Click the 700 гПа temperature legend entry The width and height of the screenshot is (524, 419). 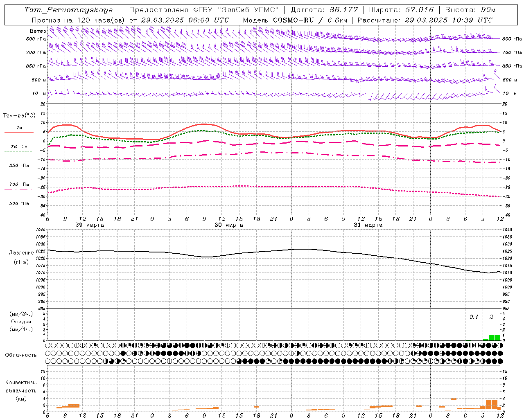19,185
